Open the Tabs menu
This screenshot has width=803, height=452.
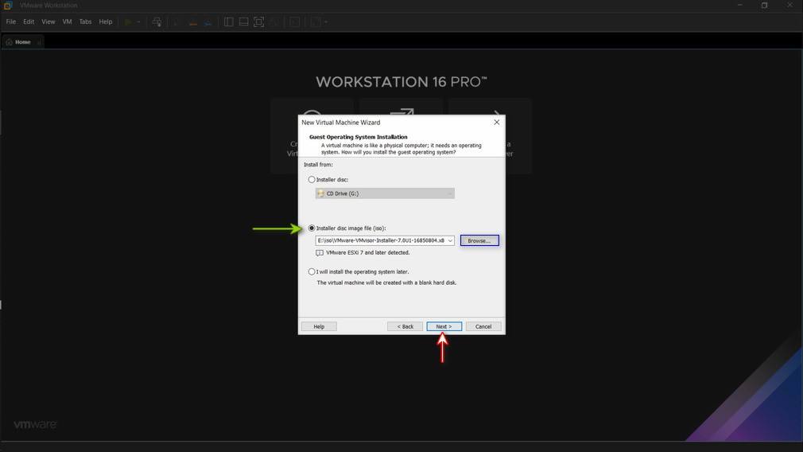point(85,21)
